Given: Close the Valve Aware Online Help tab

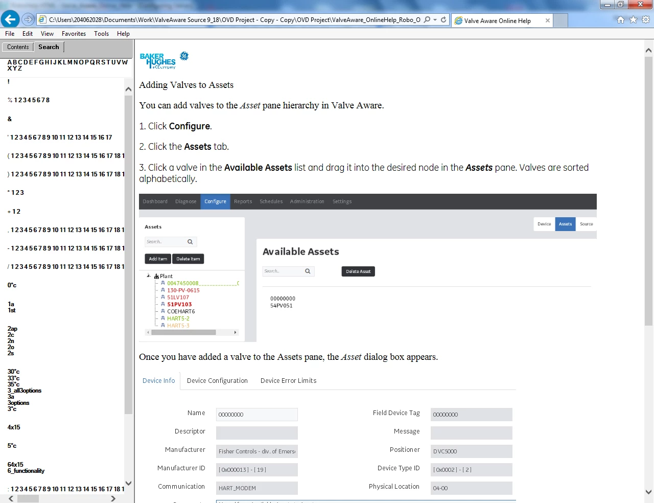Looking at the screenshot, I should [x=548, y=20].
